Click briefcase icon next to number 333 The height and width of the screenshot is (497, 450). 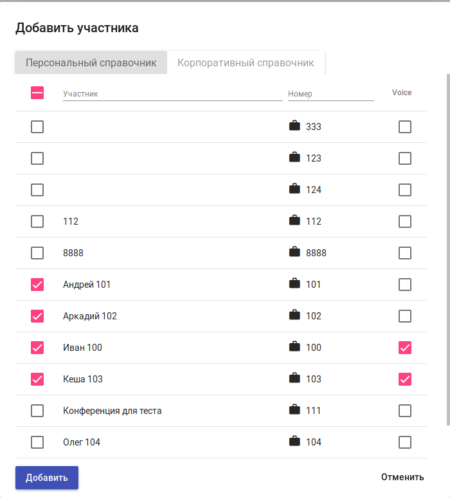point(294,126)
